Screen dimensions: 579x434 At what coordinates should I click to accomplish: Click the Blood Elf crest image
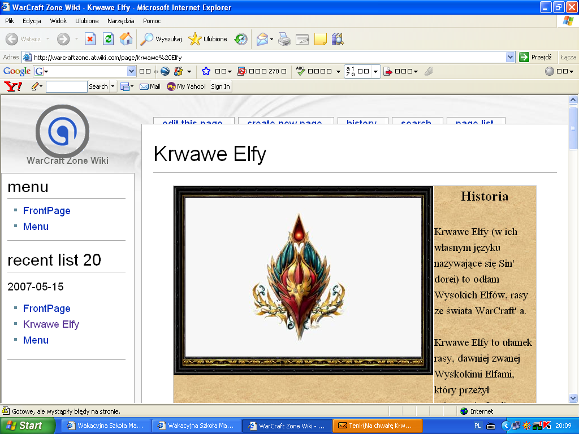[300, 276]
